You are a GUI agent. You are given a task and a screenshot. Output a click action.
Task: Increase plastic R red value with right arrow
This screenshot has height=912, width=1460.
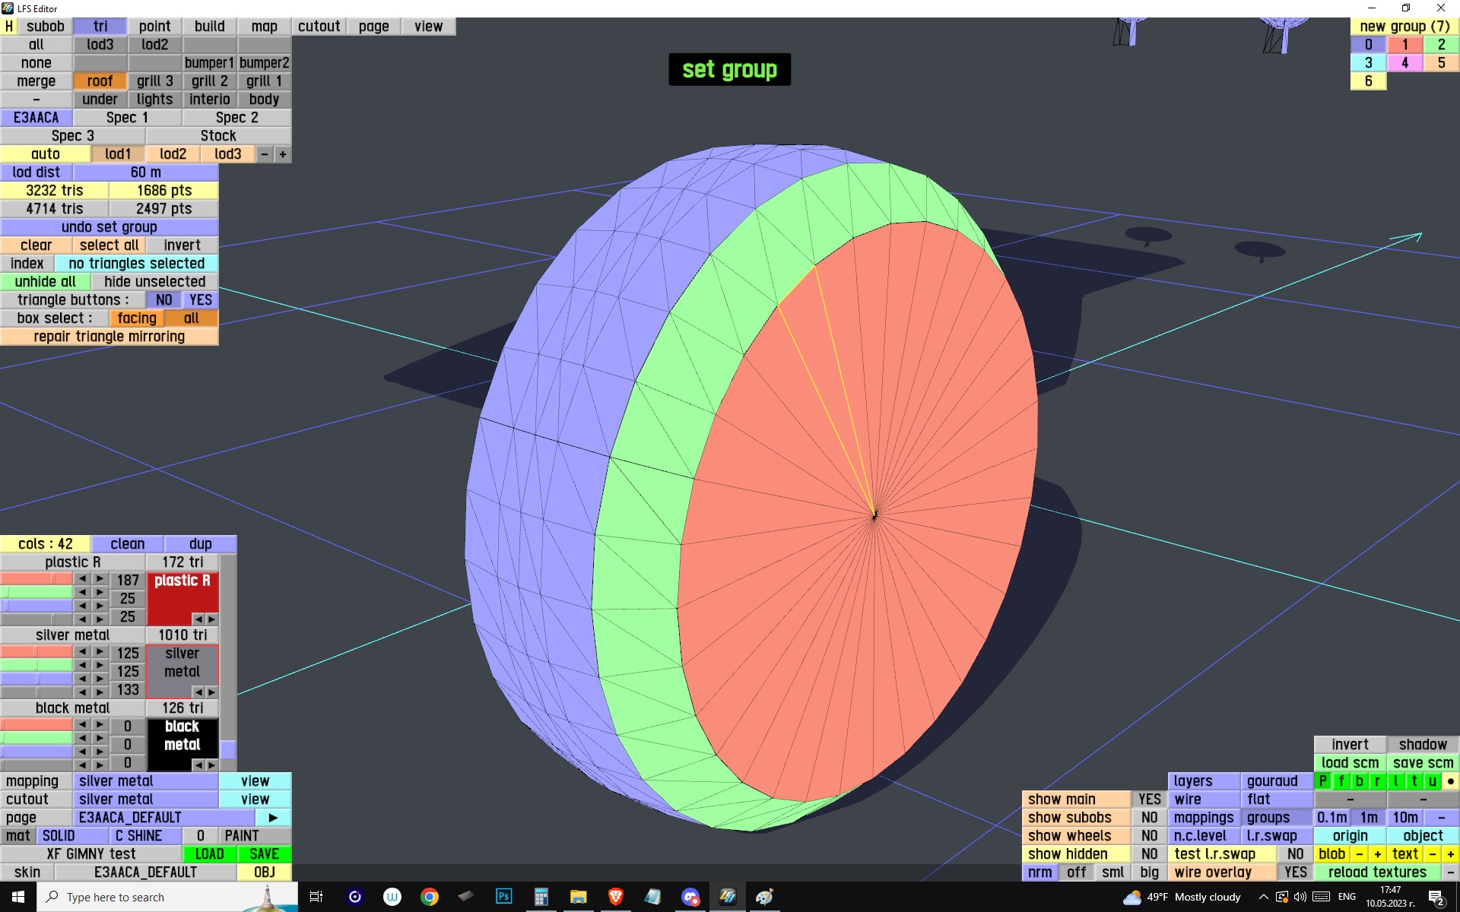coord(100,579)
